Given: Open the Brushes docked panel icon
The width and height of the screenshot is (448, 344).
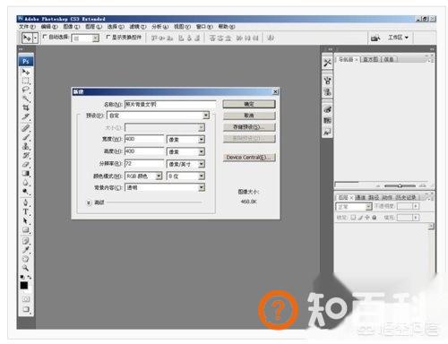Looking at the screenshot, I should [x=327, y=81].
